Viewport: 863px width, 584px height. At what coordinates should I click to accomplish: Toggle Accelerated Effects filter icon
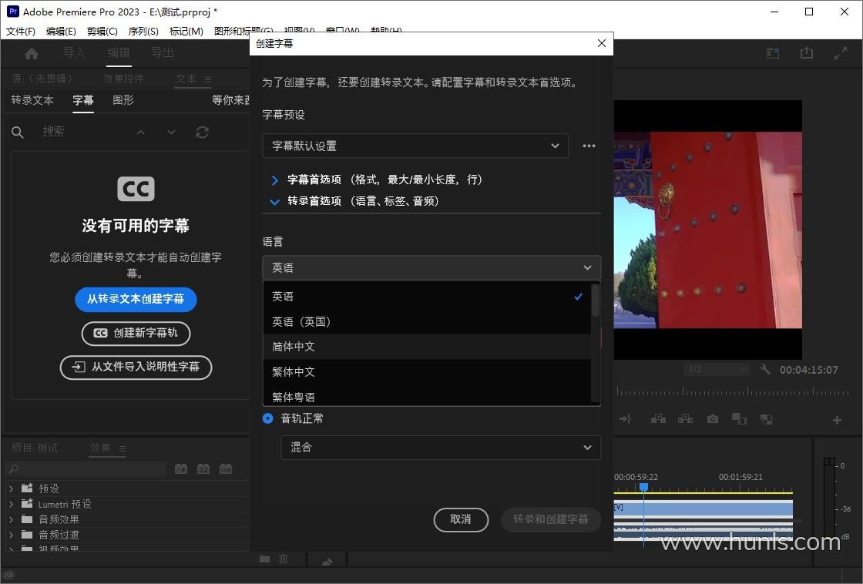(181, 469)
